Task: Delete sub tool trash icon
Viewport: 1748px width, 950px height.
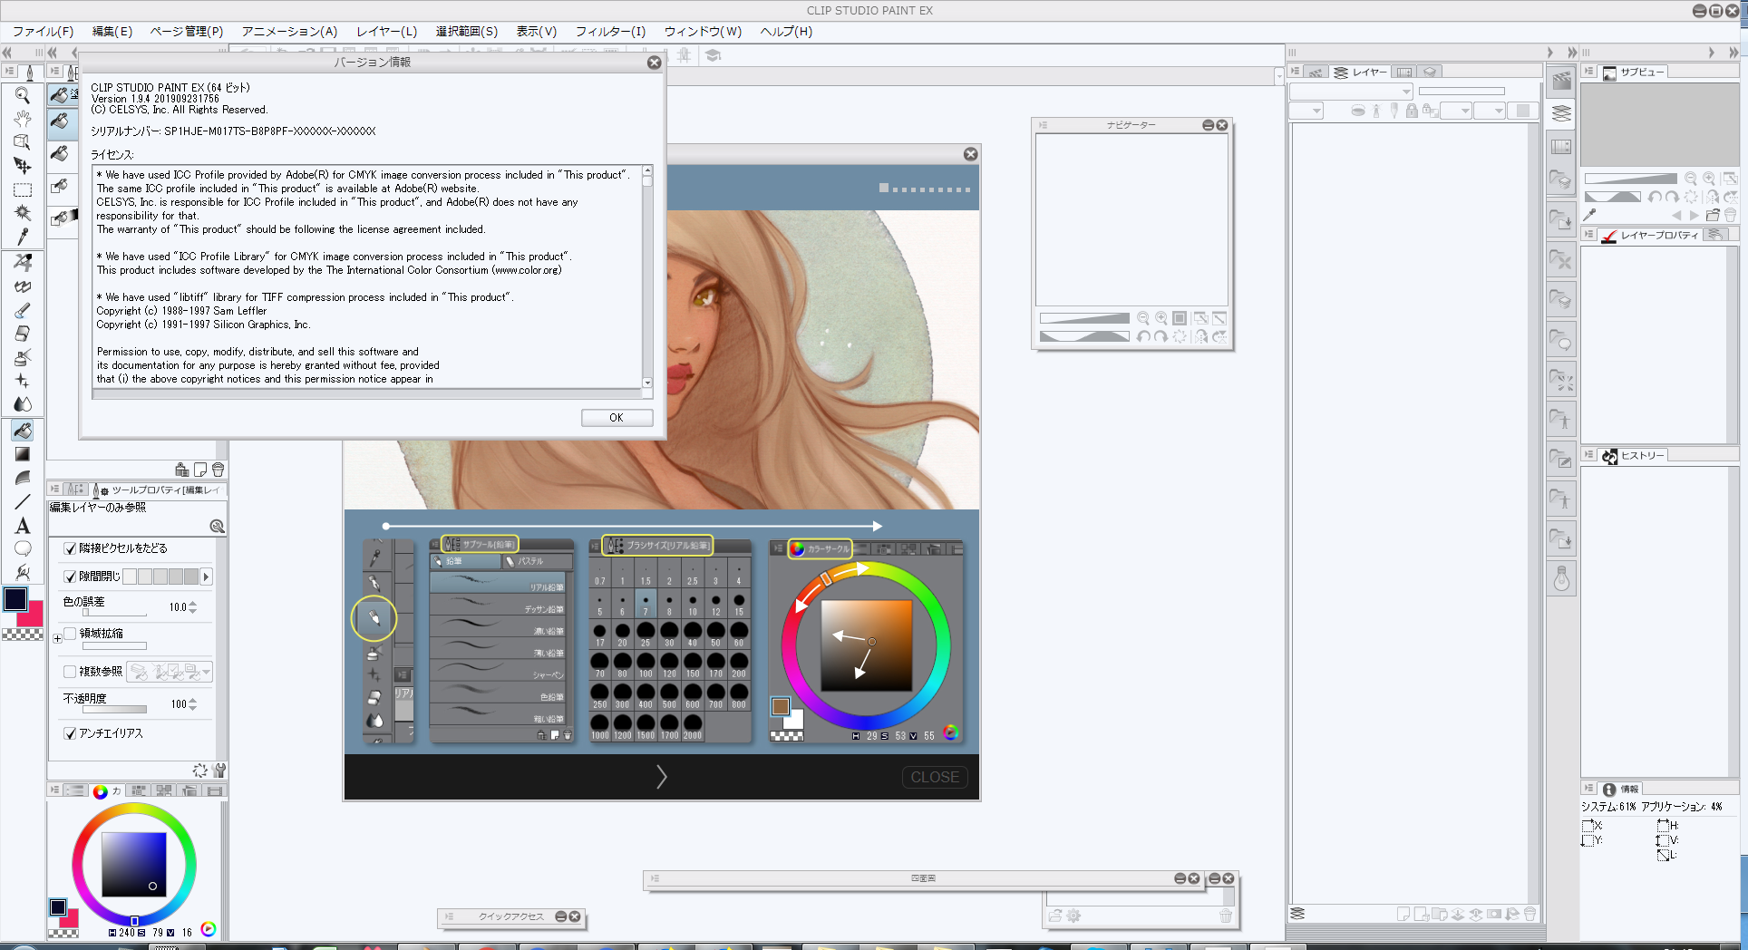Action: coord(218,470)
